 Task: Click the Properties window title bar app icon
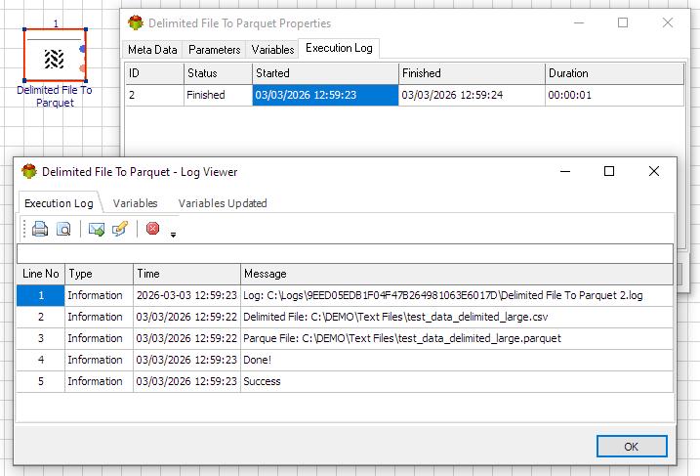tap(136, 22)
